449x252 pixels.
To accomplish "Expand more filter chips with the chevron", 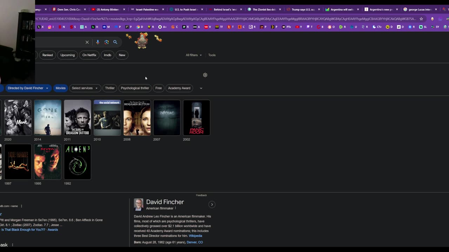I will 201,88.
